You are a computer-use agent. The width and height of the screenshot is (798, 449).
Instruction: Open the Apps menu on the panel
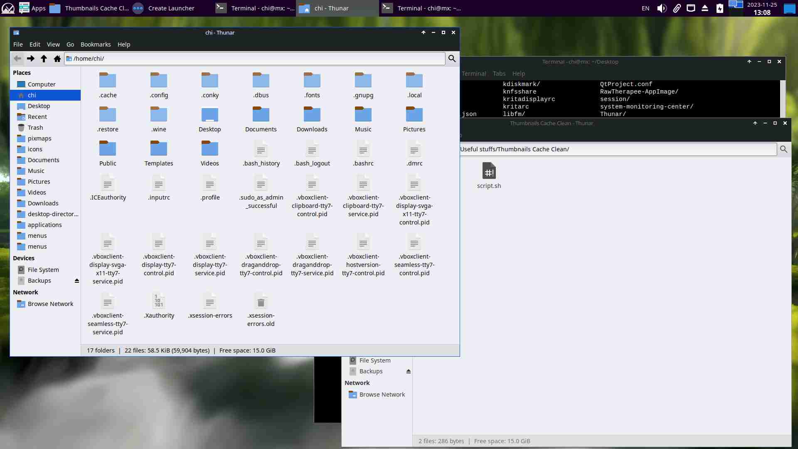(32, 8)
